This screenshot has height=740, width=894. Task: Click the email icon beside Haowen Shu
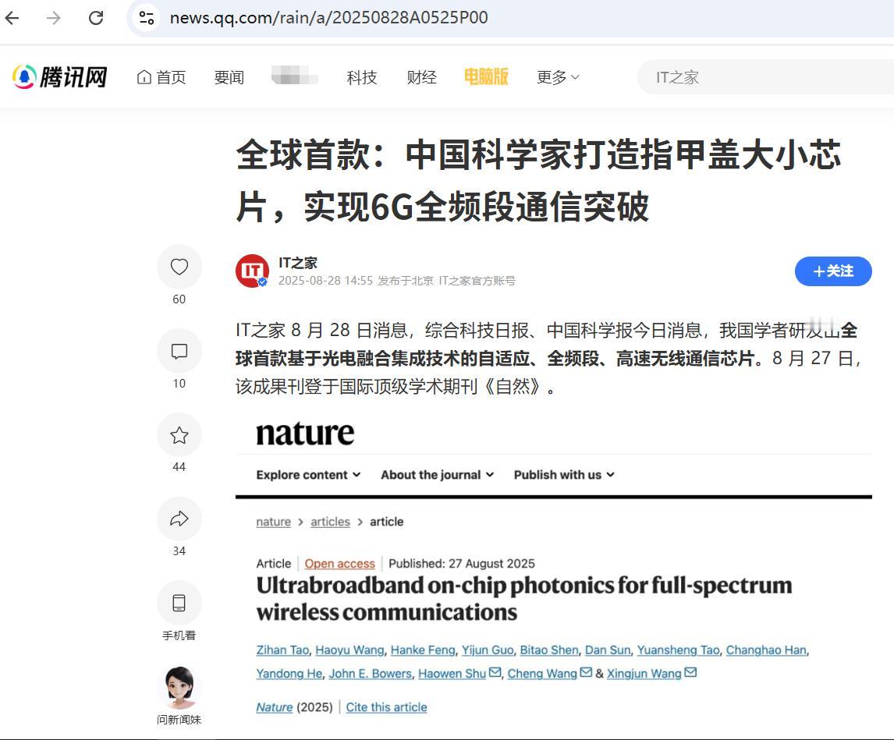click(x=495, y=673)
